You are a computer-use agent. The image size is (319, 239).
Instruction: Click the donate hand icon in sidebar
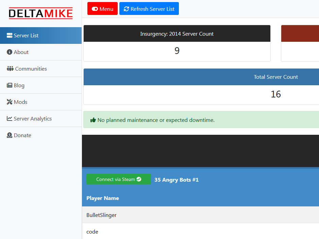(x=10, y=135)
